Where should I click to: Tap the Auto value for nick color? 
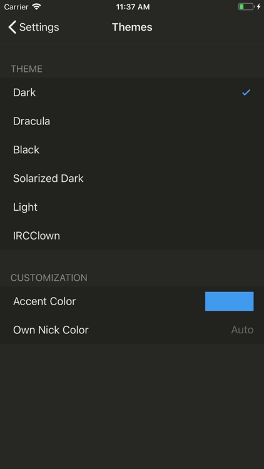242,330
